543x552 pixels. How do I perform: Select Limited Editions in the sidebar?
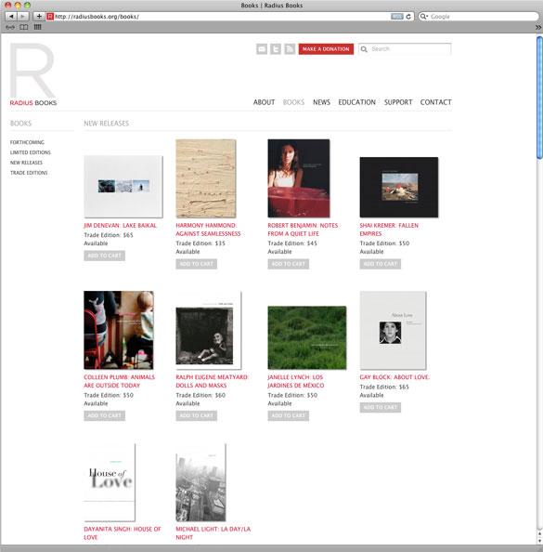pos(31,152)
